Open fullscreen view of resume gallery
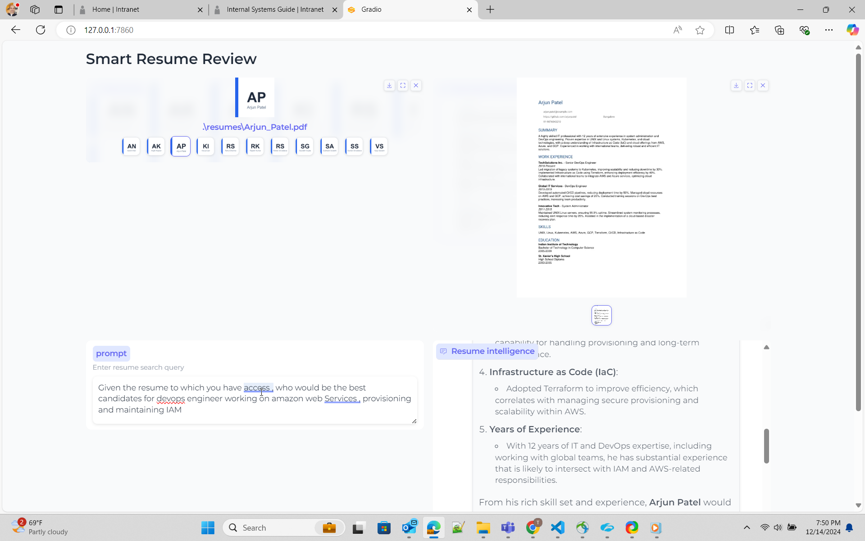This screenshot has width=865, height=541. point(403,85)
